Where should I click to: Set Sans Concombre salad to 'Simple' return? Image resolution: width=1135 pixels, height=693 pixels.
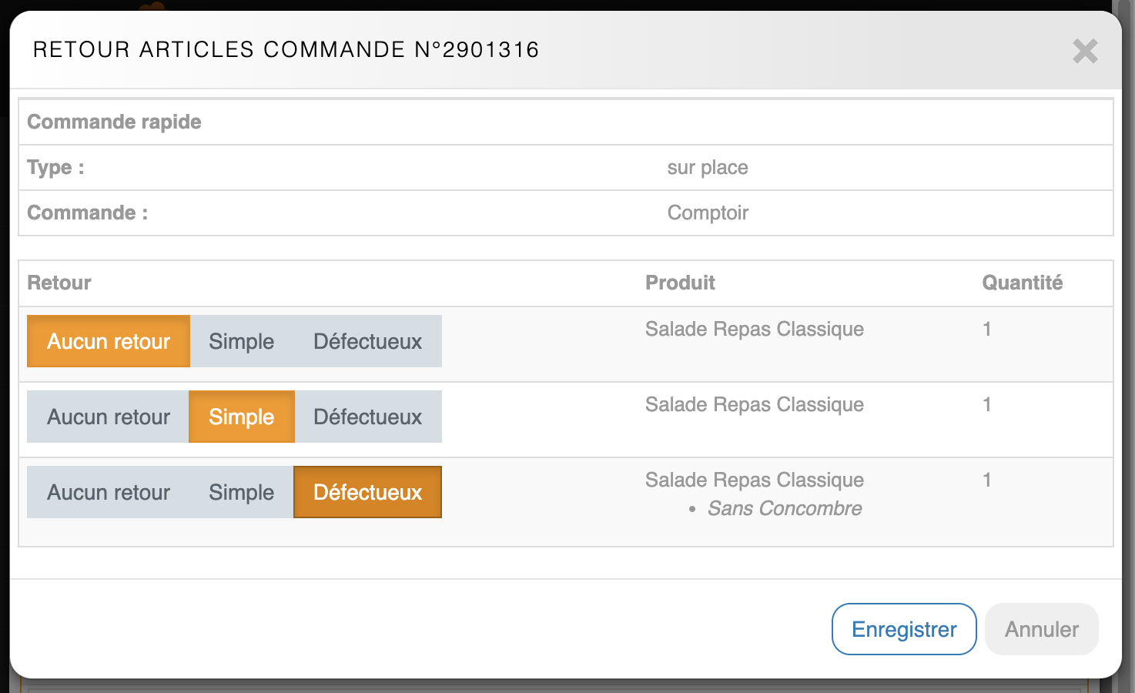tap(241, 492)
